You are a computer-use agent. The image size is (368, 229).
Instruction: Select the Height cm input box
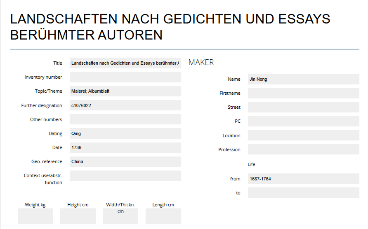pyautogui.click(x=78, y=216)
